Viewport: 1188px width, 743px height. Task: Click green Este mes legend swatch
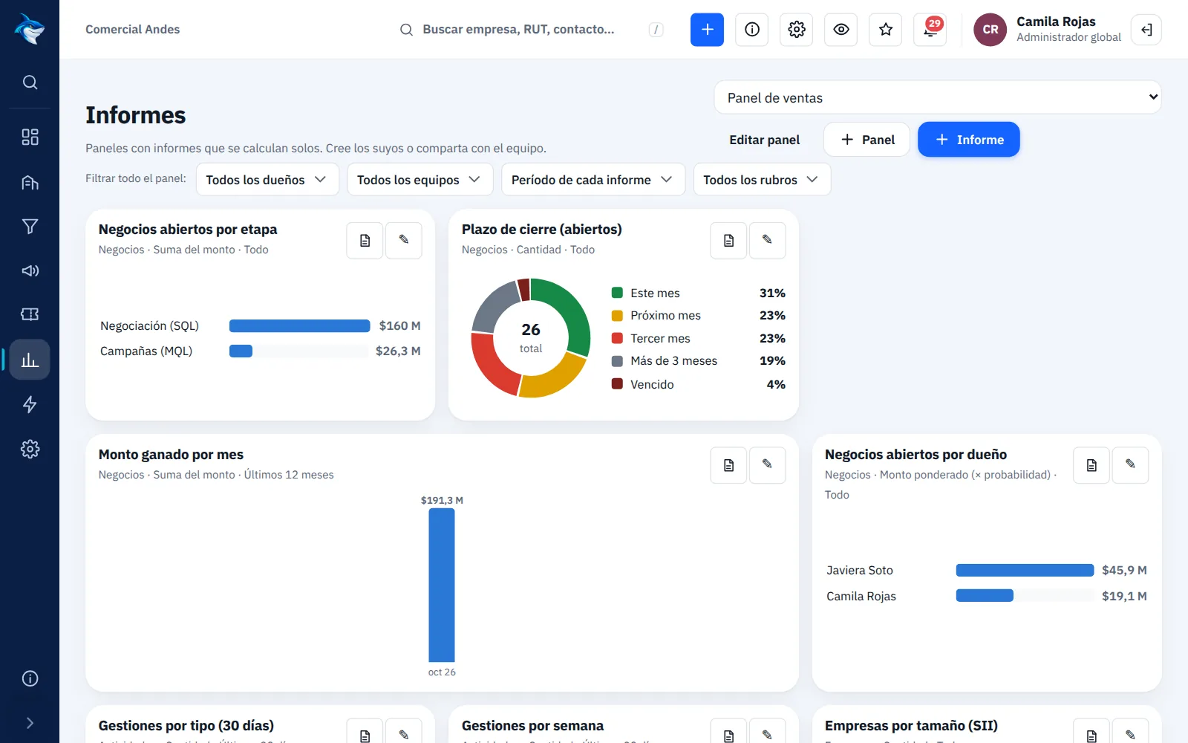point(617,293)
